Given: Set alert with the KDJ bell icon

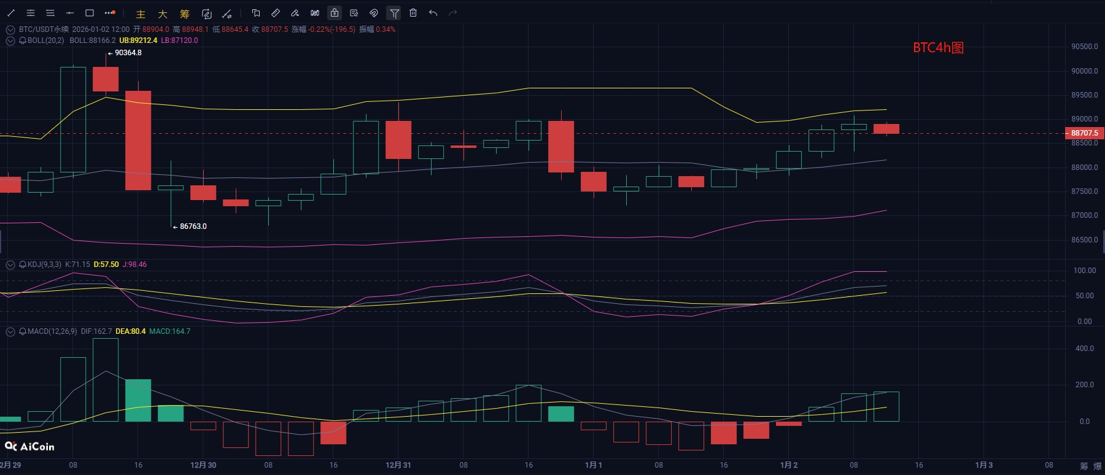Looking at the screenshot, I should (x=23, y=265).
